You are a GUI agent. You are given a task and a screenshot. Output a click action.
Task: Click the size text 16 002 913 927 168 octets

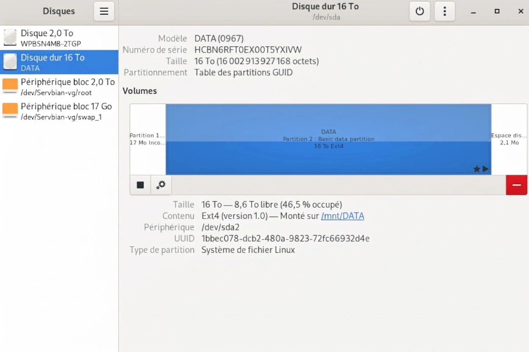coord(268,61)
